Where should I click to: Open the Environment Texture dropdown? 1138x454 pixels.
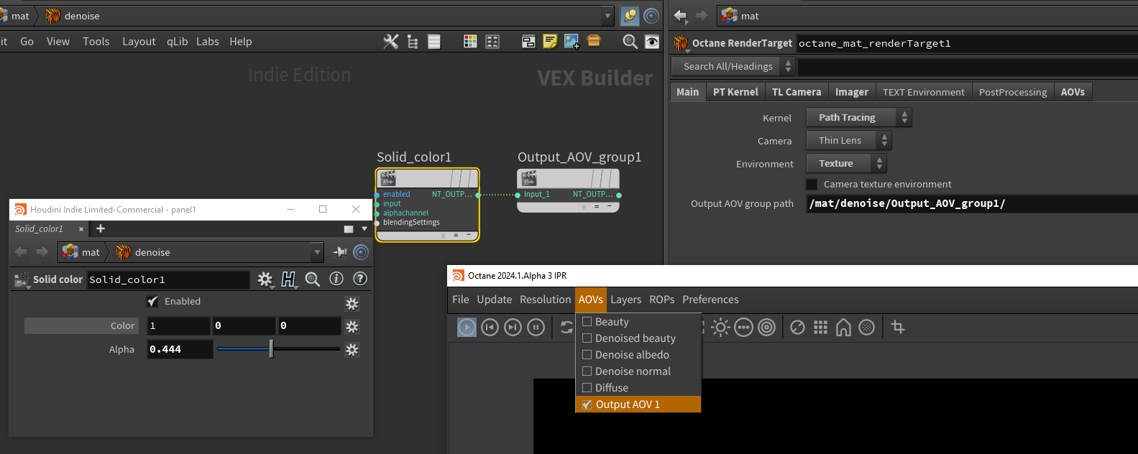[846, 163]
